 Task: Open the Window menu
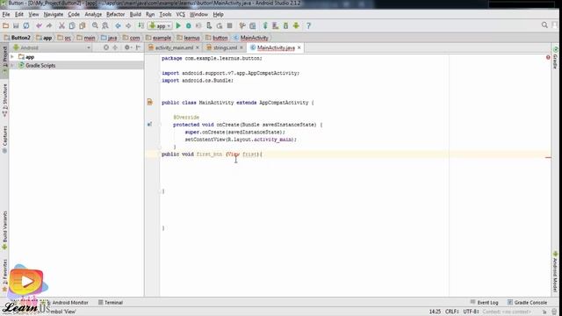click(x=198, y=15)
